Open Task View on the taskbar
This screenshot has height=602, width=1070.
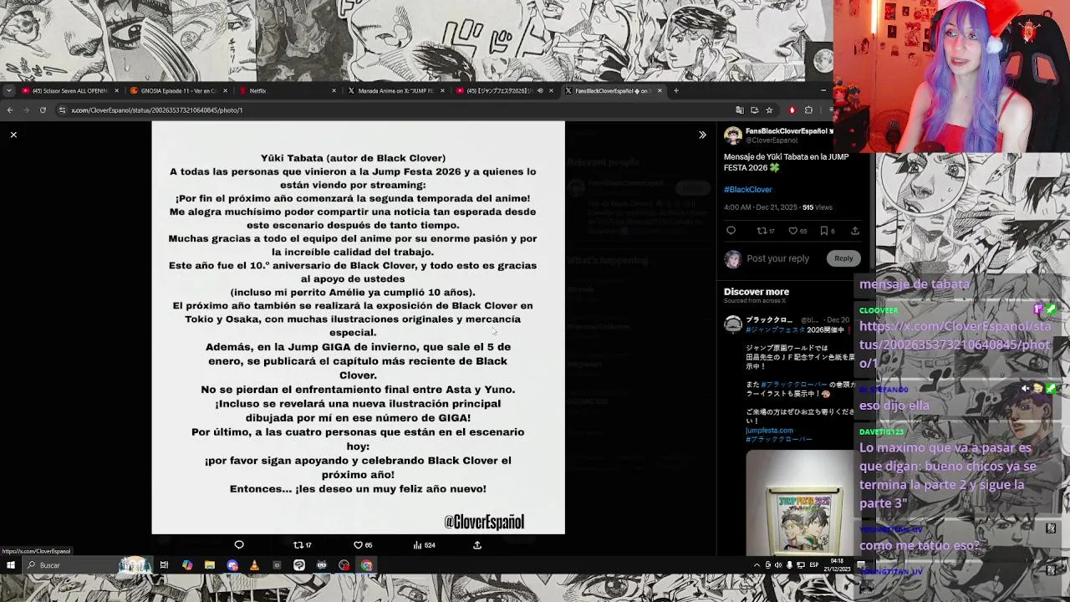point(164,565)
